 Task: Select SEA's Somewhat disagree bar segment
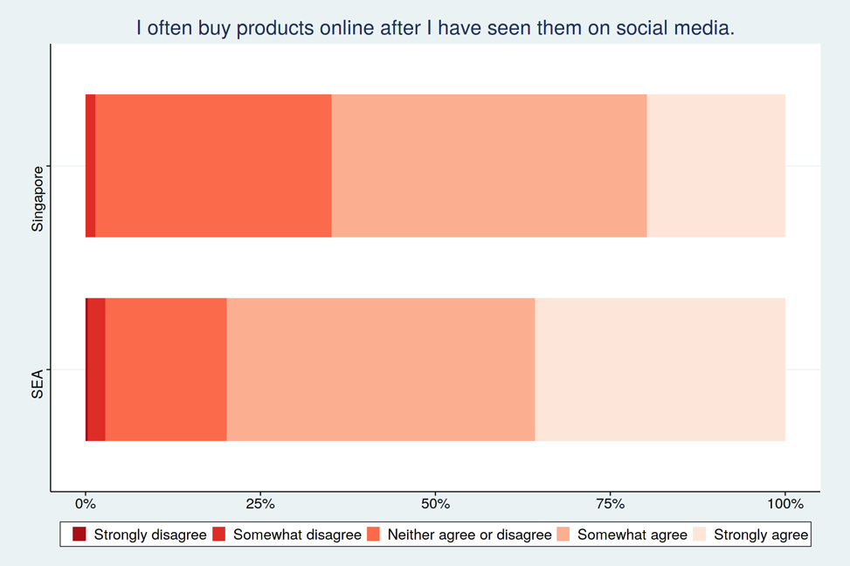click(x=96, y=369)
